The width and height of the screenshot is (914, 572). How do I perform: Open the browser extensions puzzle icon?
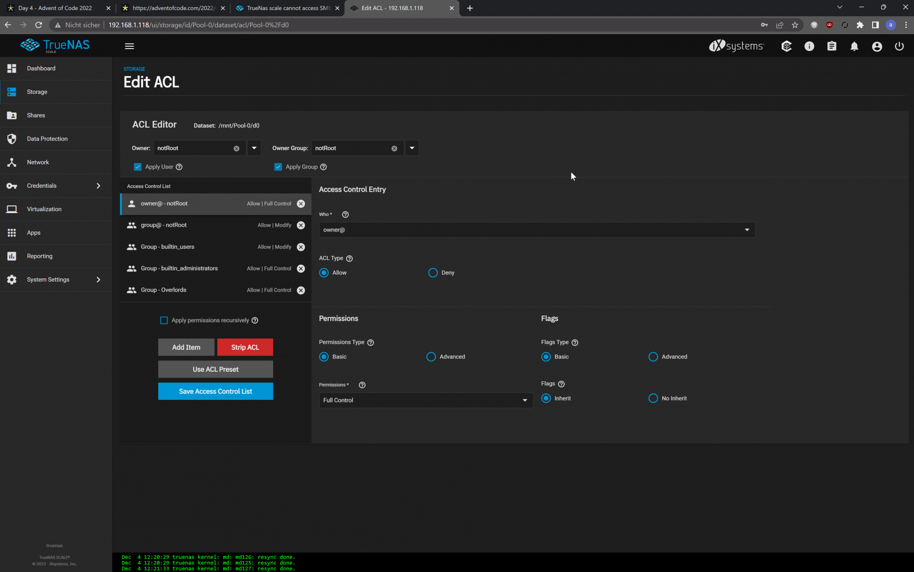(x=860, y=25)
